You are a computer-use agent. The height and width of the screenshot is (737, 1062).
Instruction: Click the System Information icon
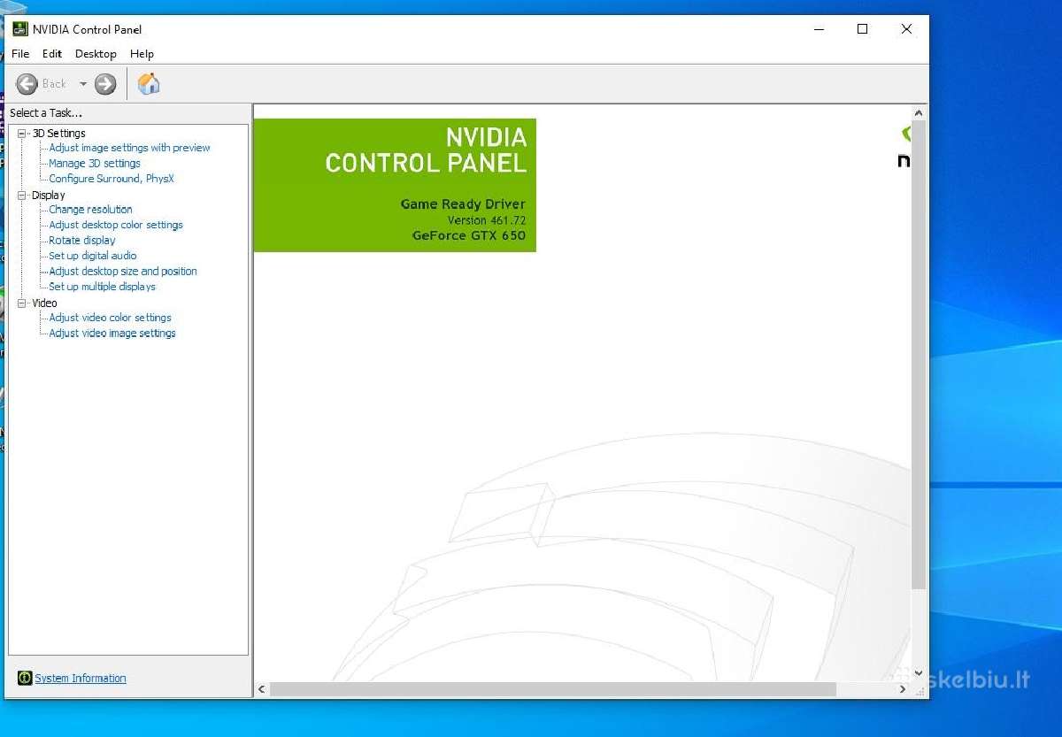(25, 679)
